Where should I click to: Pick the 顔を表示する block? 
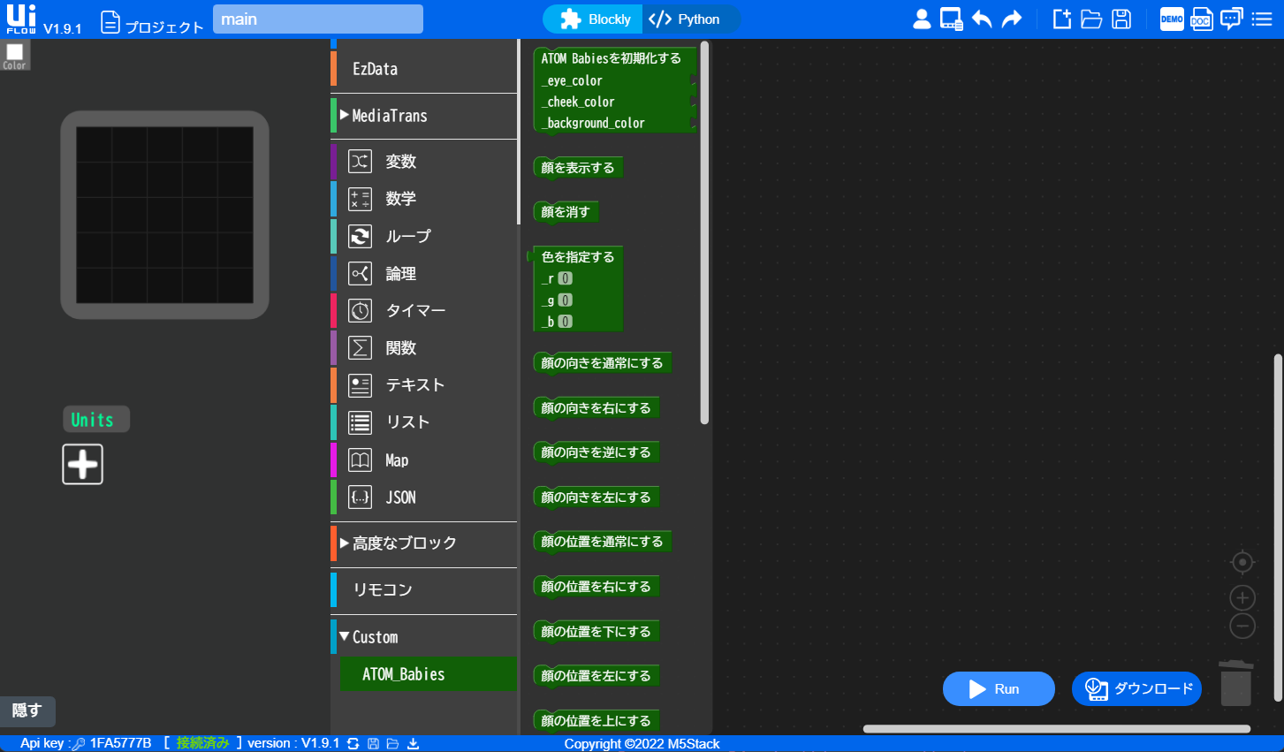(578, 168)
